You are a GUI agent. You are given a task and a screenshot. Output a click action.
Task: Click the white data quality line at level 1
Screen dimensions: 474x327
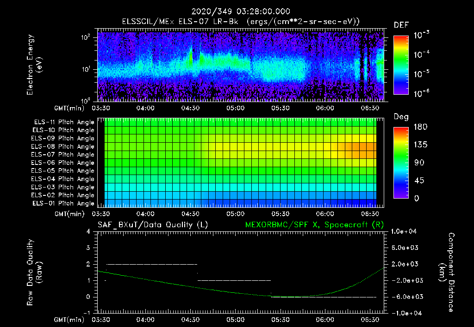coord(234,280)
